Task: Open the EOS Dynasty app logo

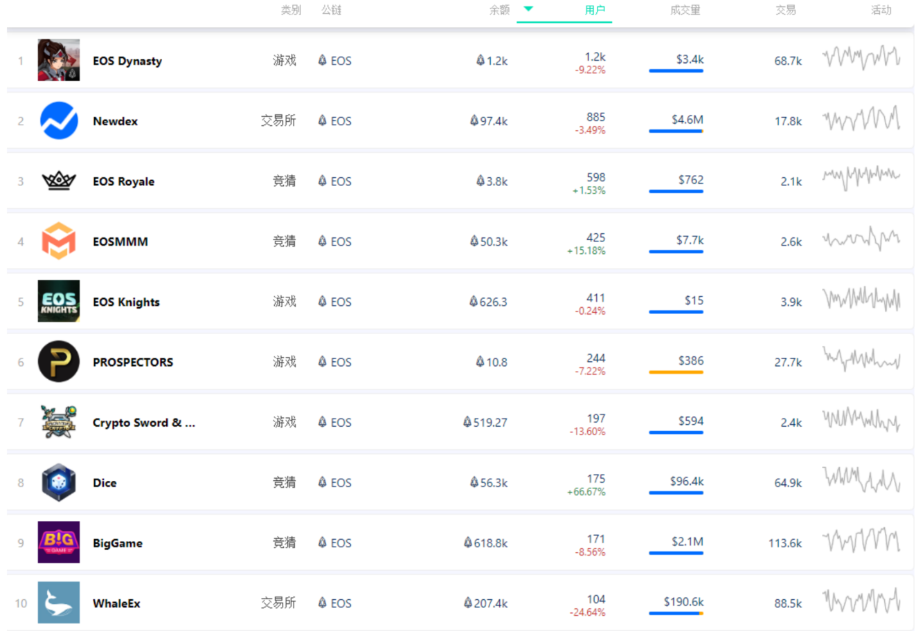Action: click(x=59, y=60)
